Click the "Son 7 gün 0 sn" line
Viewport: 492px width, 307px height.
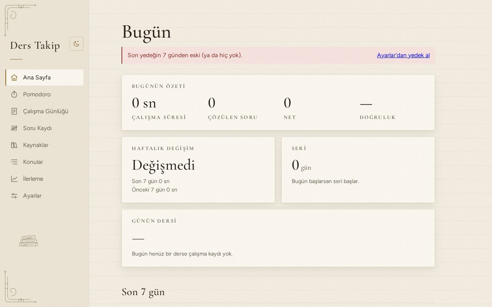tap(151, 181)
